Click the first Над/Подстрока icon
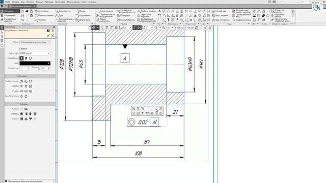Screen dimensions: 326x183 click(21, 96)
